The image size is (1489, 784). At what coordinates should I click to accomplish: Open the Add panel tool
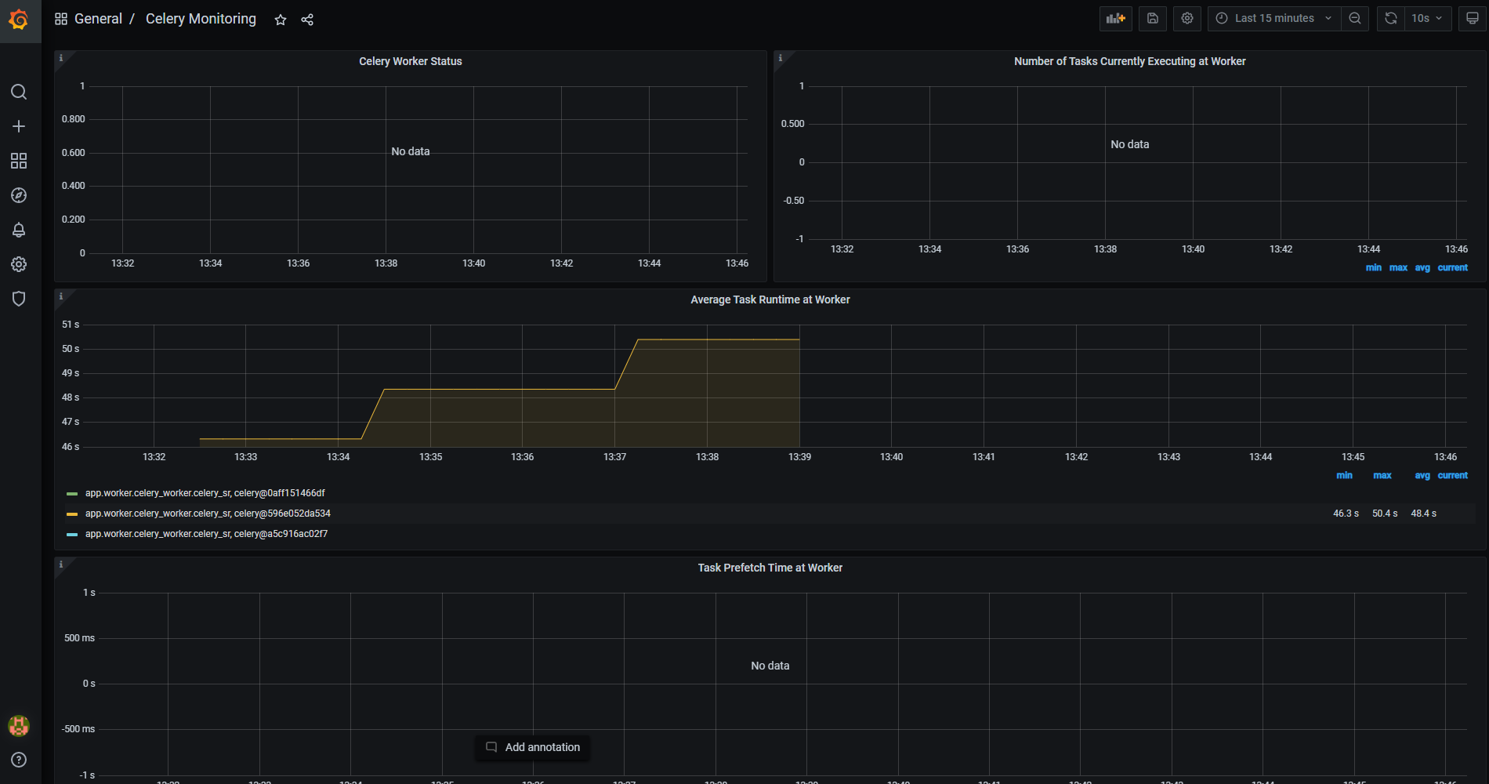[x=1115, y=18]
